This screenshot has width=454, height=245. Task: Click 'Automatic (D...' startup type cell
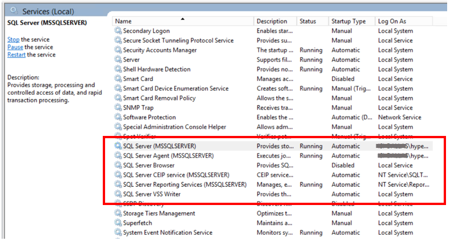352,117
